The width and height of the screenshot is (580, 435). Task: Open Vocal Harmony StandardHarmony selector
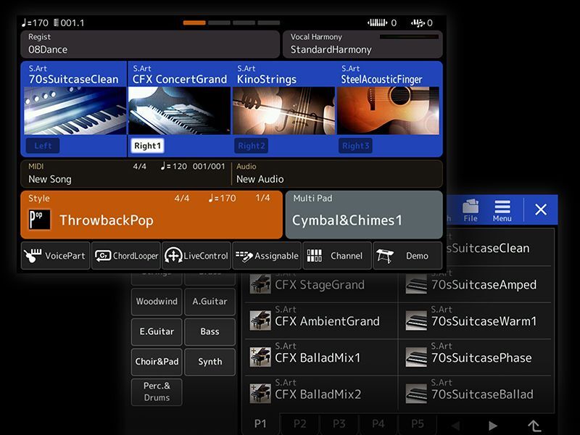tap(362, 44)
